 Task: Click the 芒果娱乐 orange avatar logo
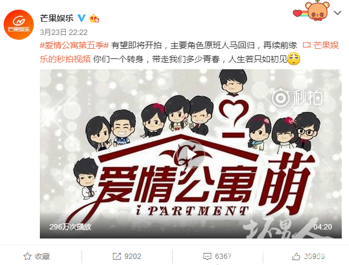tap(19, 25)
